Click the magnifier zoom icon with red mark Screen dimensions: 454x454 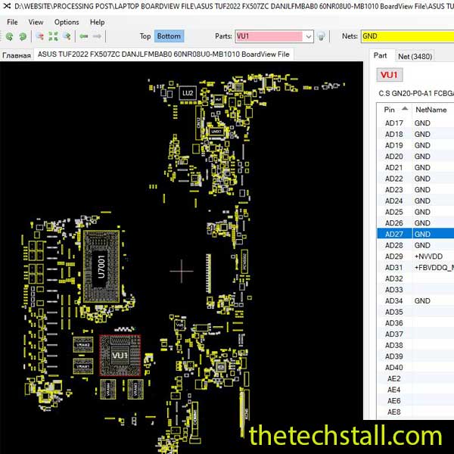(39, 36)
